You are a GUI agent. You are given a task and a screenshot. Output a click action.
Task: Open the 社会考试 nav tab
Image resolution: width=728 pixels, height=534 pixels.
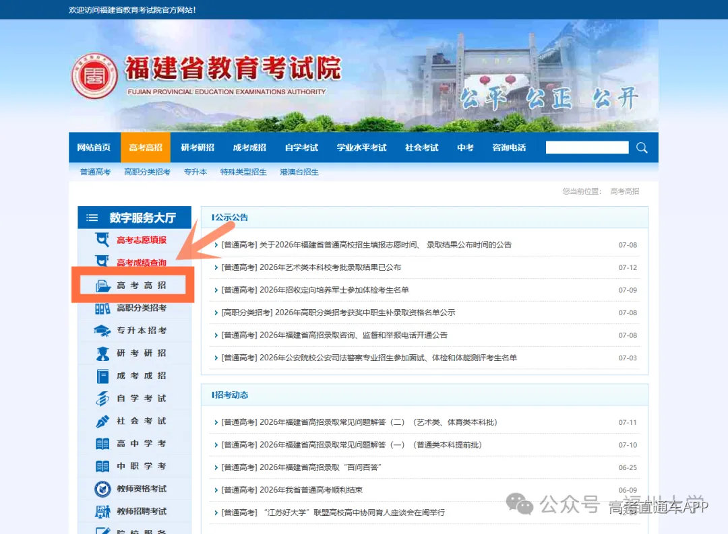(421, 147)
